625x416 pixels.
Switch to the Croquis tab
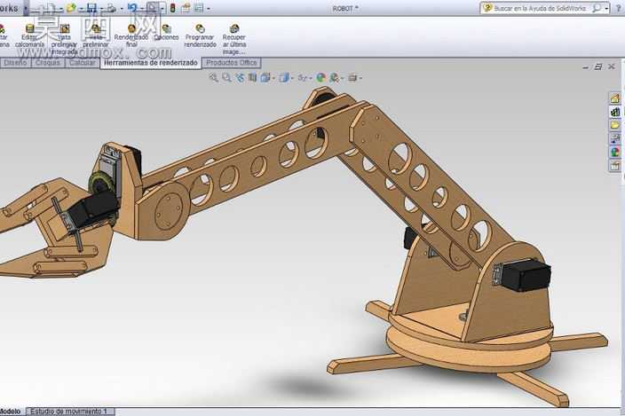tap(48, 63)
